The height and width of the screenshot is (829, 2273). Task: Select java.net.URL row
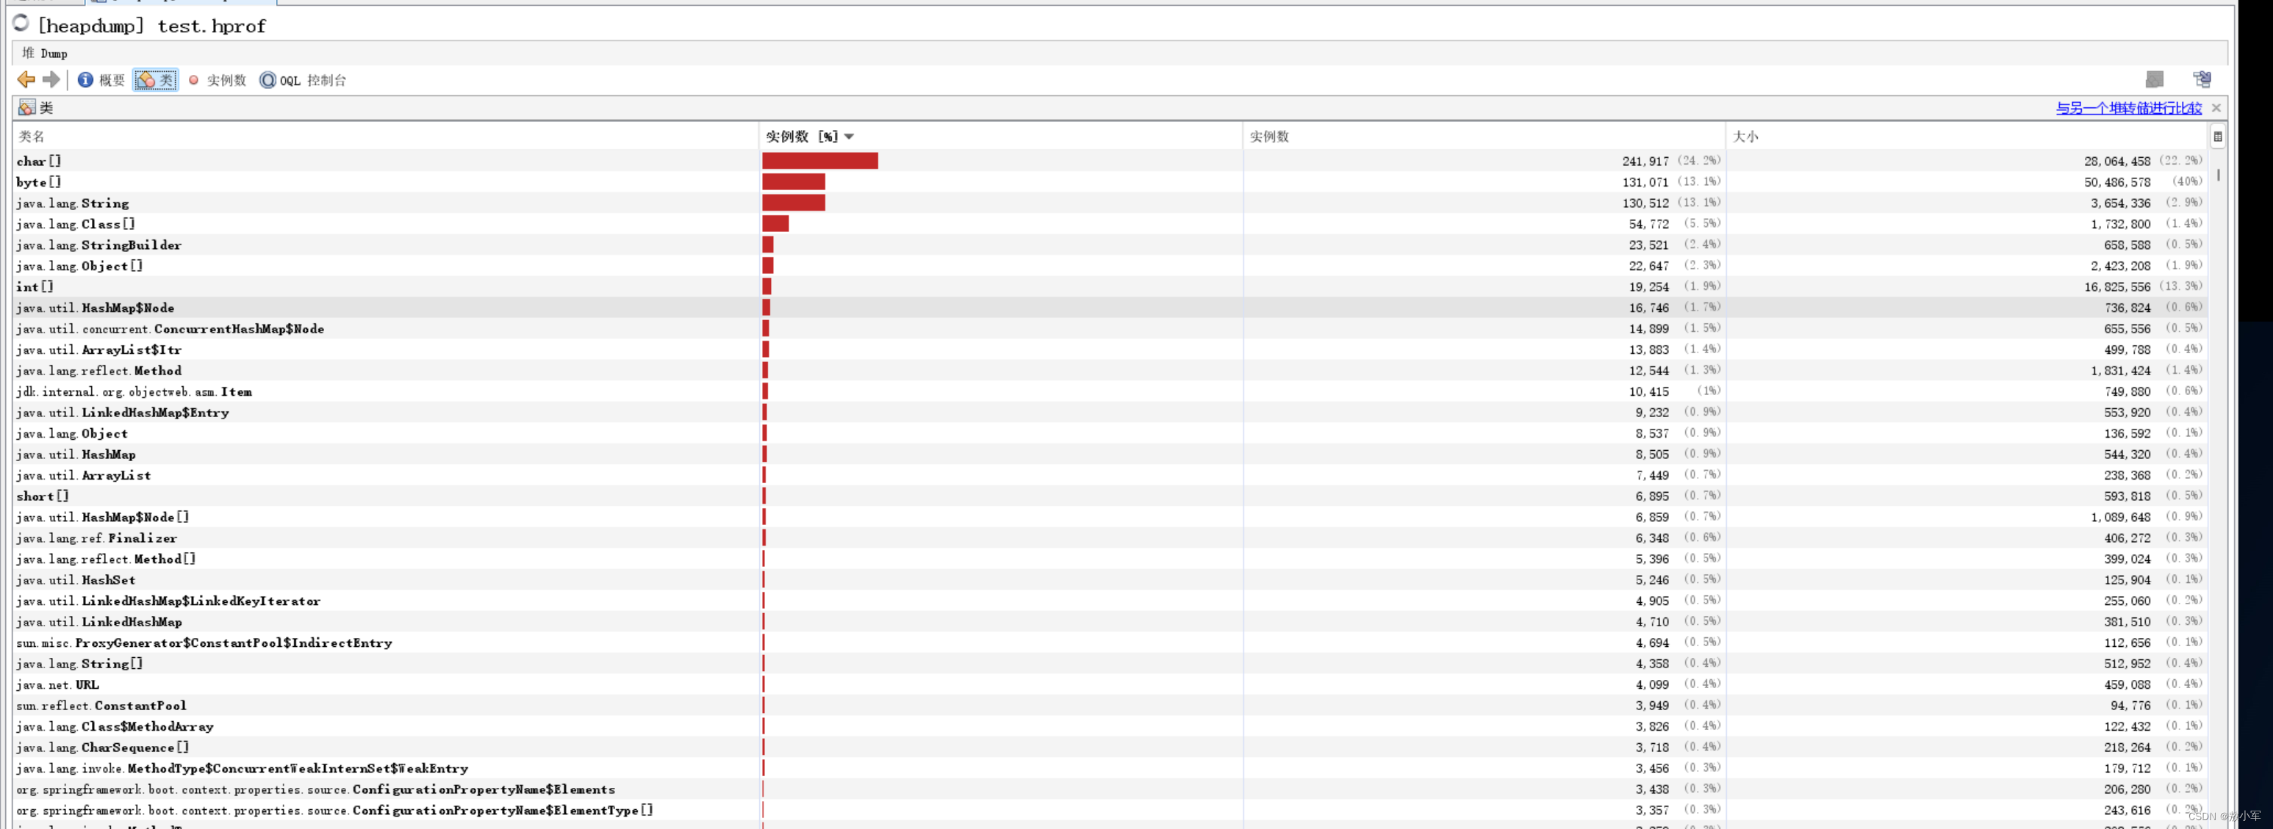click(1110, 685)
